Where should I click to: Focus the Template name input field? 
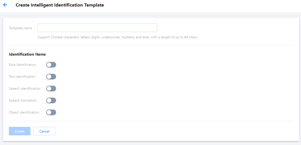point(97,28)
